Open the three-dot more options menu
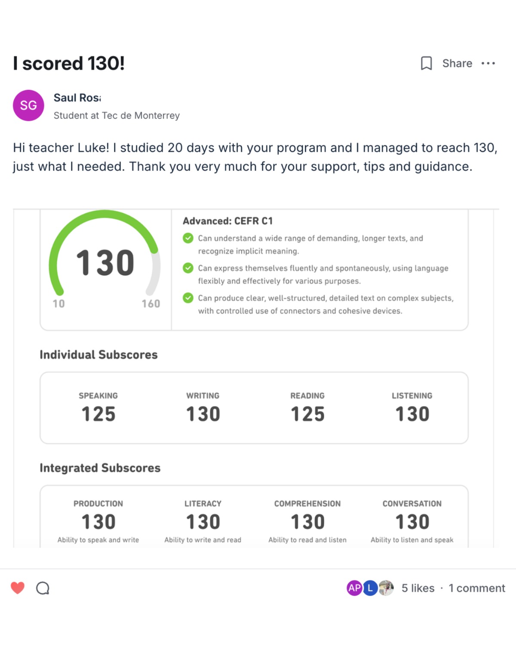 (488, 63)
